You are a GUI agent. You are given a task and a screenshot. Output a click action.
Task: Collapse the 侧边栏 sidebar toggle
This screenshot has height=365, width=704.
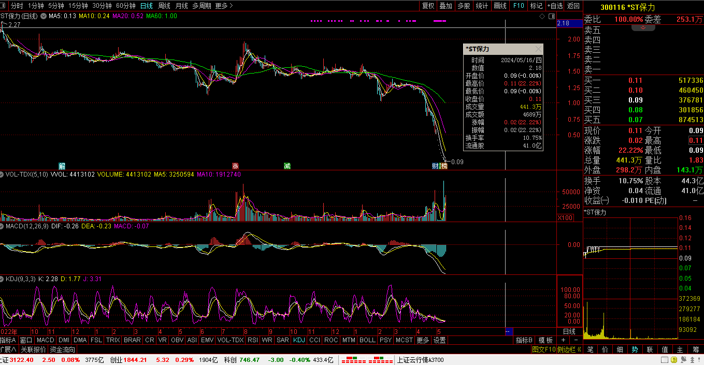tap(569, 349)
